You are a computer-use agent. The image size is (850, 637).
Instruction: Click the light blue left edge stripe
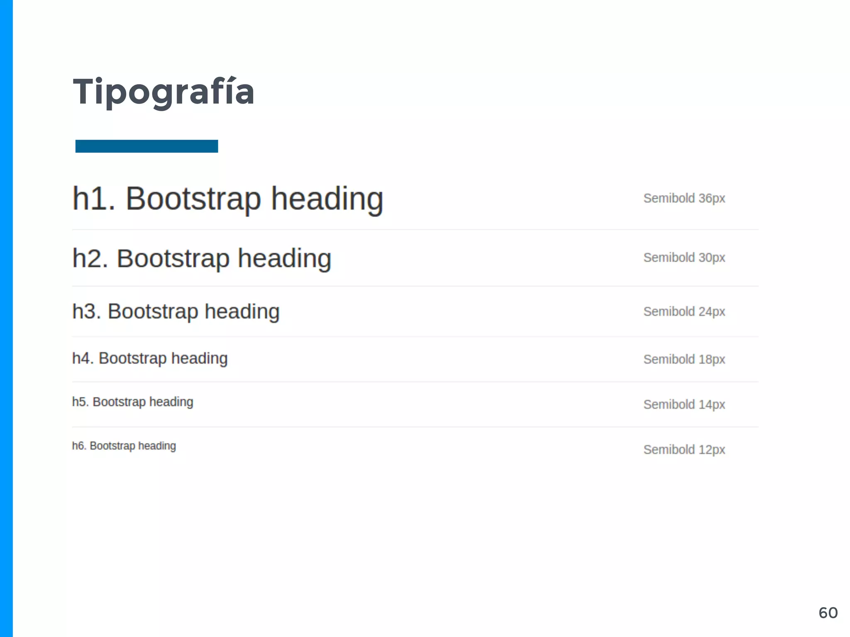[6, 318]
